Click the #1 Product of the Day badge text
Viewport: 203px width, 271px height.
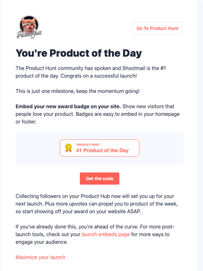point(102,150)
